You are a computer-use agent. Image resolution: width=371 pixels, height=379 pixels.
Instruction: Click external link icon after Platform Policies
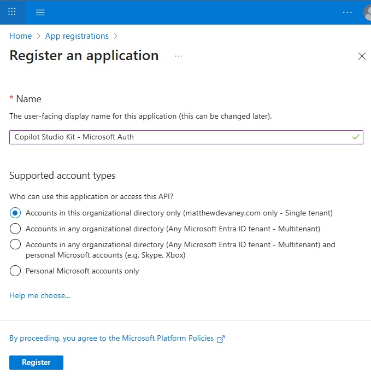221,339
